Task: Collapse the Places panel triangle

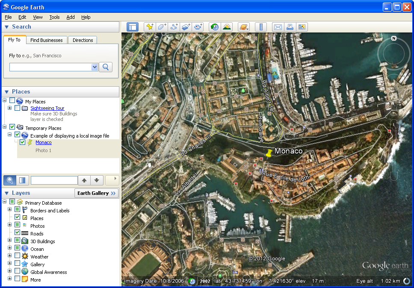Action: [7, 92]
